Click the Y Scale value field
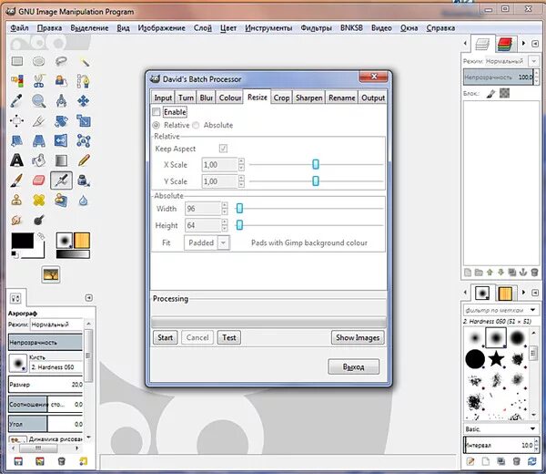Viewport: 546px width, 474px height. [x=219, y=181]
